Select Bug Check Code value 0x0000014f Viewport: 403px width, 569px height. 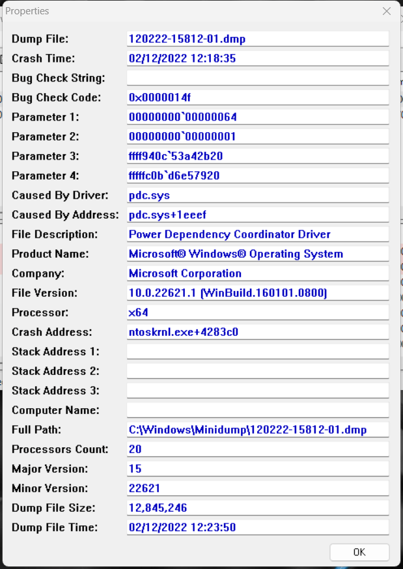[x=160, y=98]
